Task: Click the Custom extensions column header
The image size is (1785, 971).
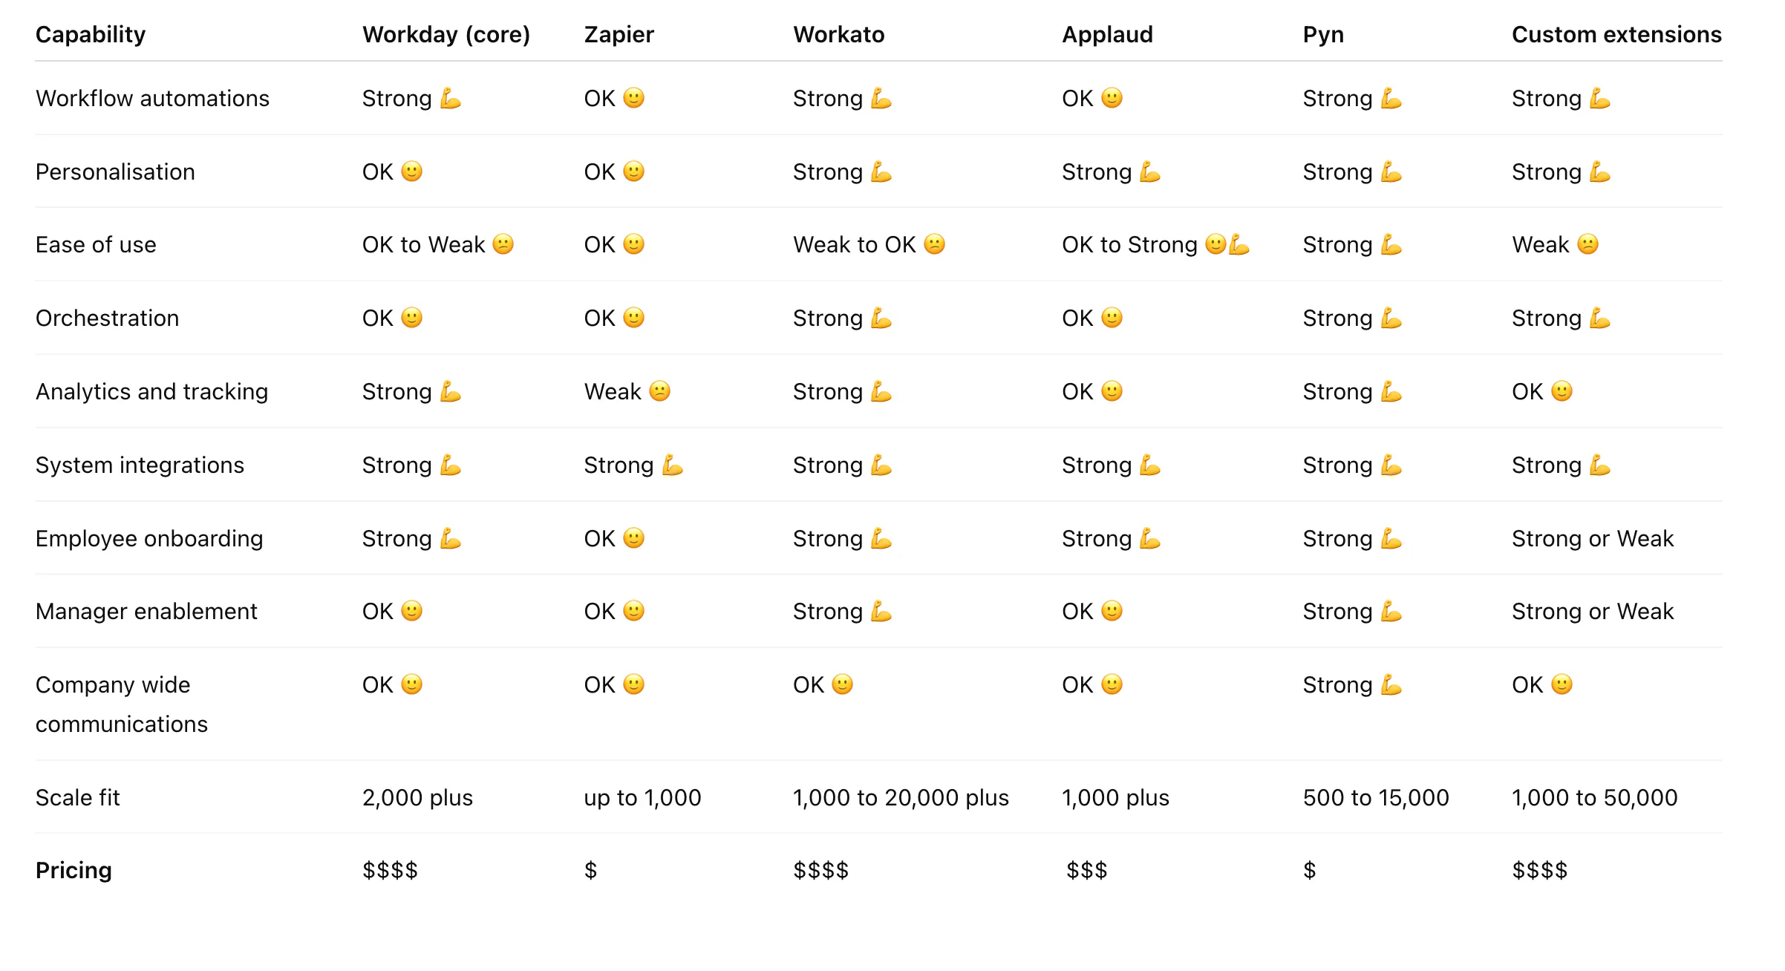Action: pos(1616,34)
